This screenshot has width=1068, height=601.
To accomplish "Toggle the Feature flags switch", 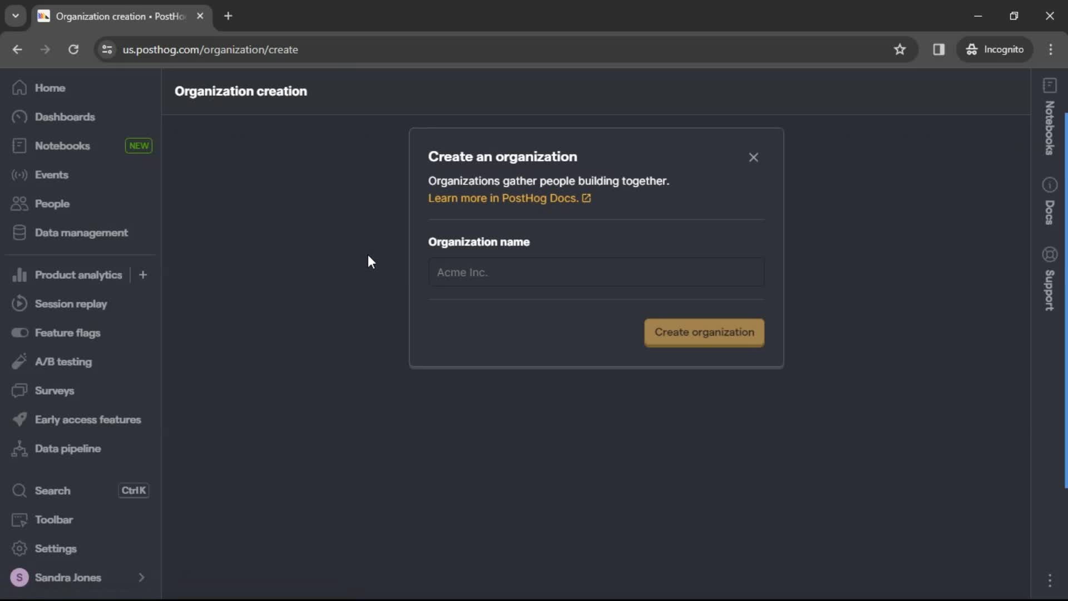I will coord(20,332).
